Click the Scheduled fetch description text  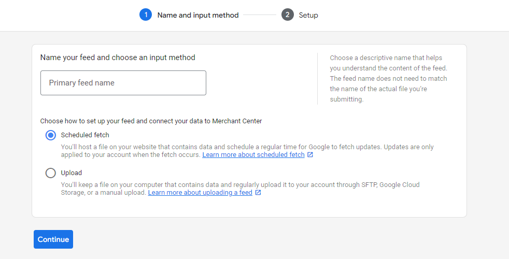247,151
